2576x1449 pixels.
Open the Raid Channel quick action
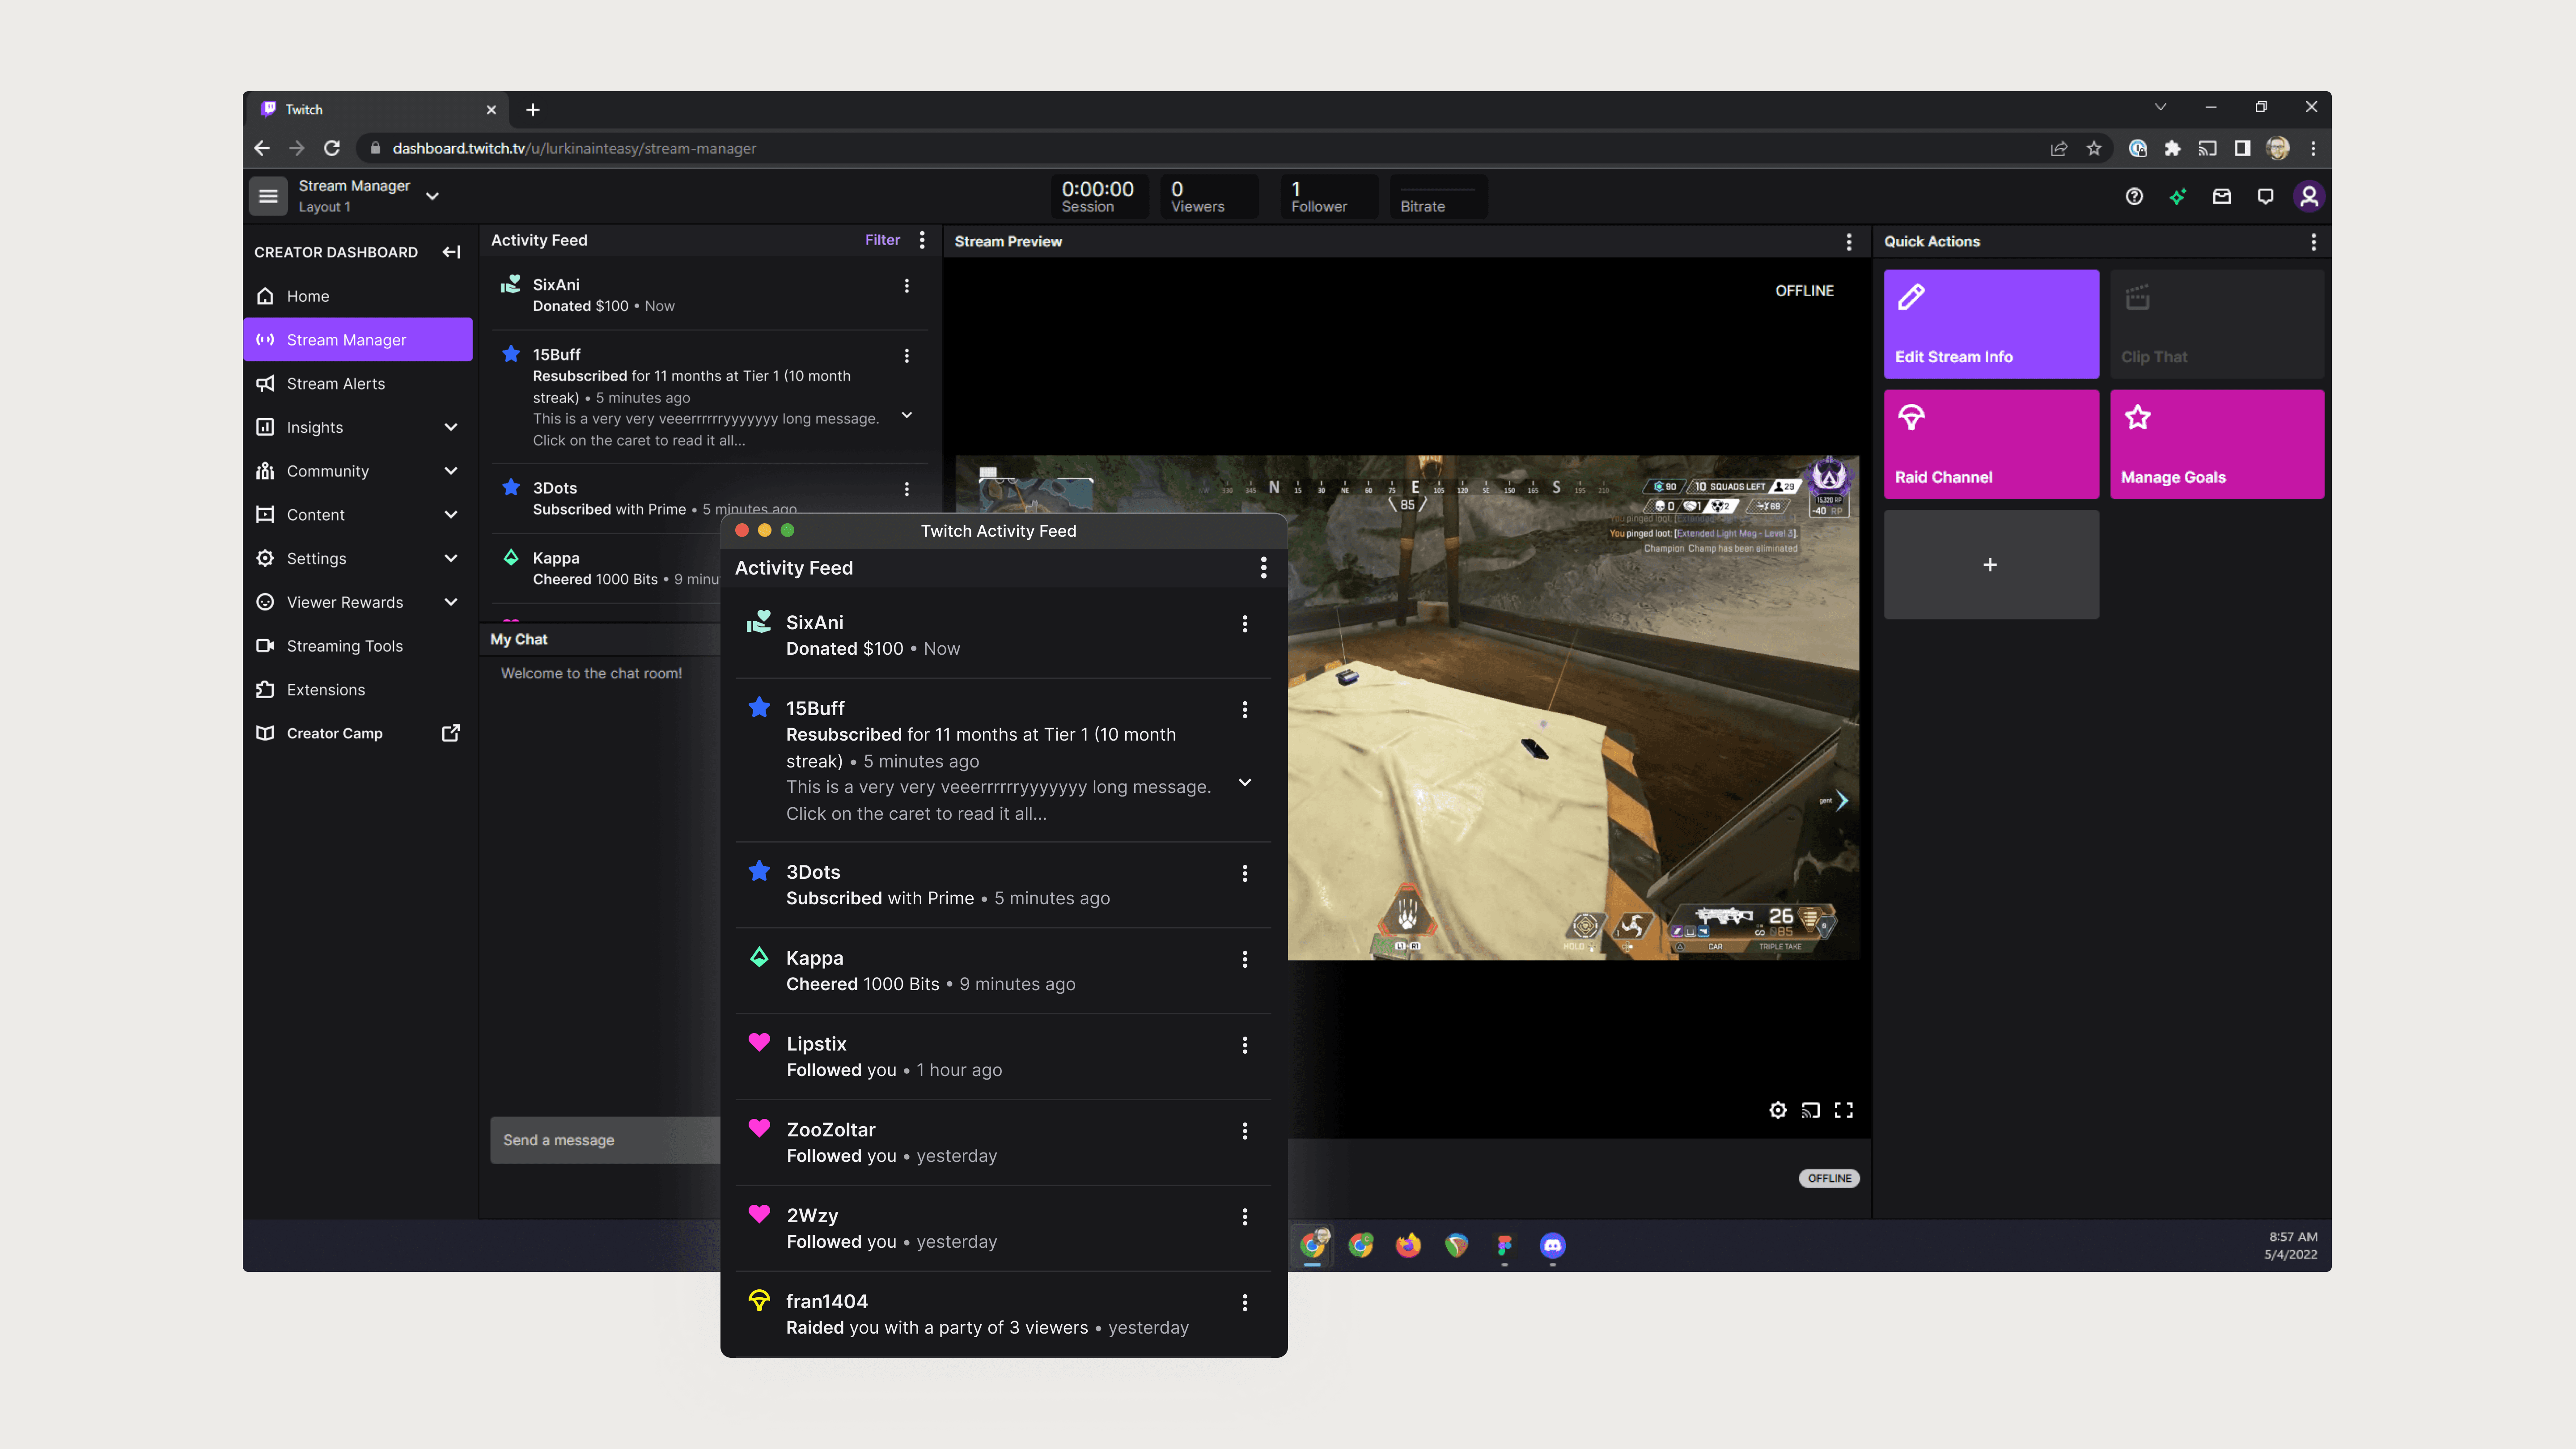1990,444
